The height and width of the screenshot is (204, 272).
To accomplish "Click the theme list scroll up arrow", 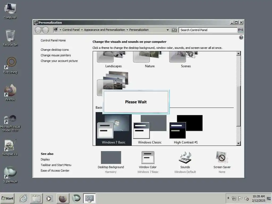I will pos(239,53).
